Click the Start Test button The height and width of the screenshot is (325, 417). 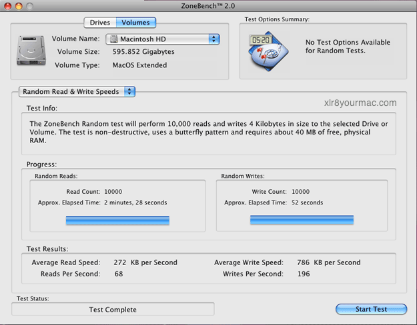371,309
